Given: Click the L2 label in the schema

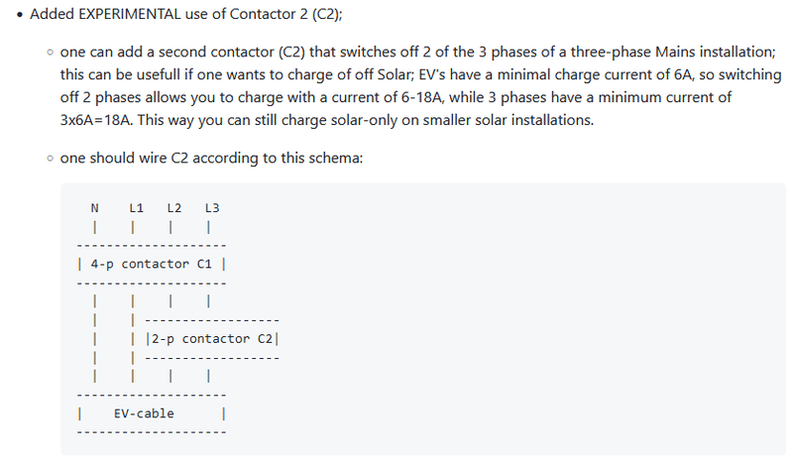Looking at the screenshot, I should pyautogui.click(x=173, y=208).
